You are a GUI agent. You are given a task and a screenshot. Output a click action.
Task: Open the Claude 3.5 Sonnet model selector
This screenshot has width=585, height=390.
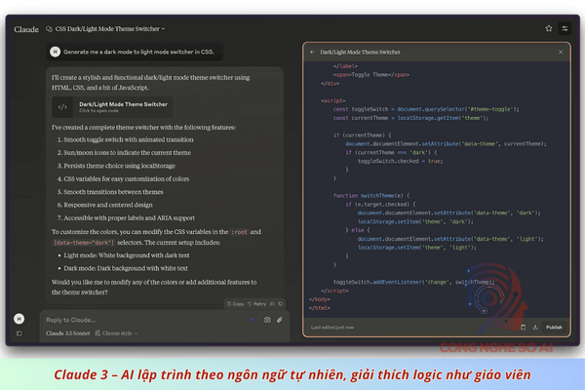[68, 333]
